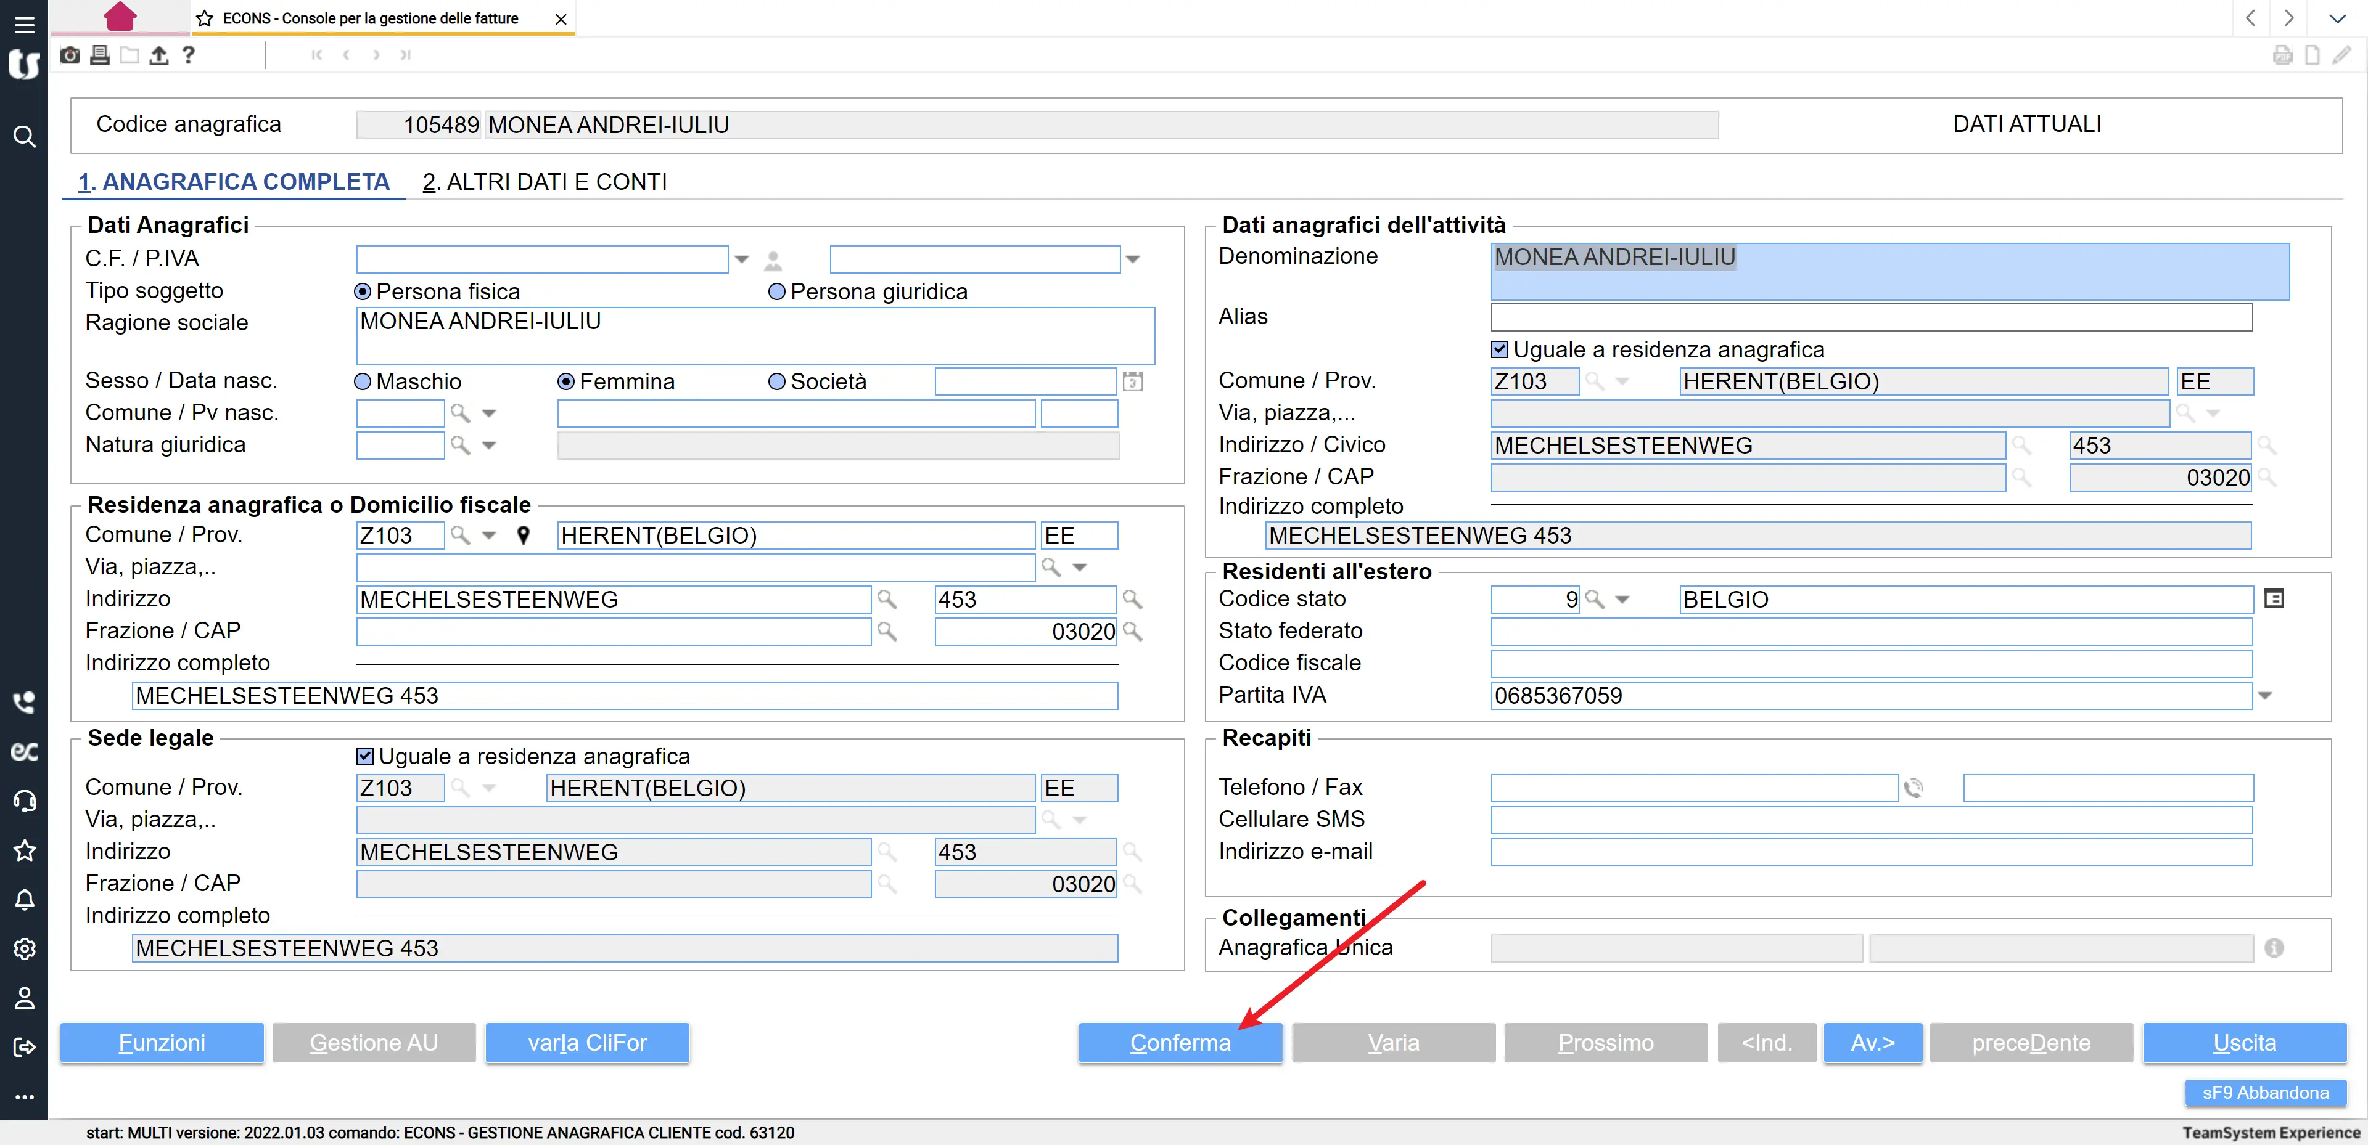Screen dimensions: 2368x1145
Task: Uncheck Uguale a residenza anagrafica in Sede legale
Action: (365, 756)
